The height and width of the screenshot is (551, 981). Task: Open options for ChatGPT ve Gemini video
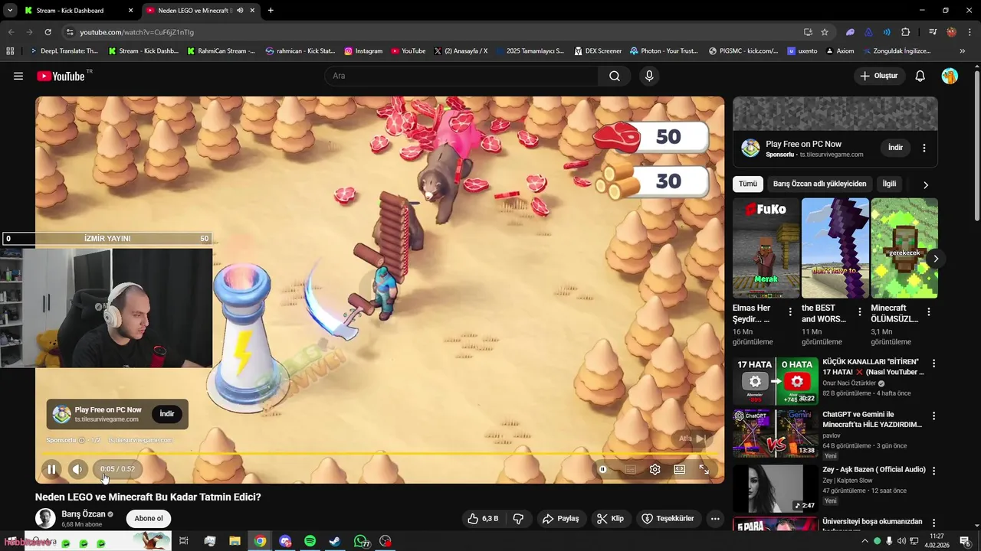933,416
